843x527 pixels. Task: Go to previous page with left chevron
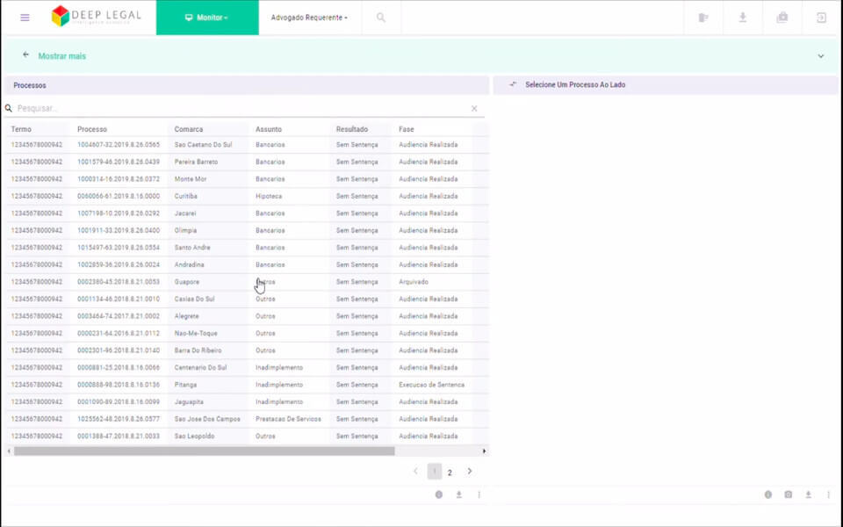[415, 471]
